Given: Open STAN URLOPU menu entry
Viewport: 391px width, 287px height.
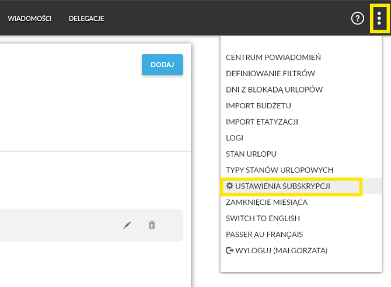Looking at the screenshot, I should click(251, 154).
